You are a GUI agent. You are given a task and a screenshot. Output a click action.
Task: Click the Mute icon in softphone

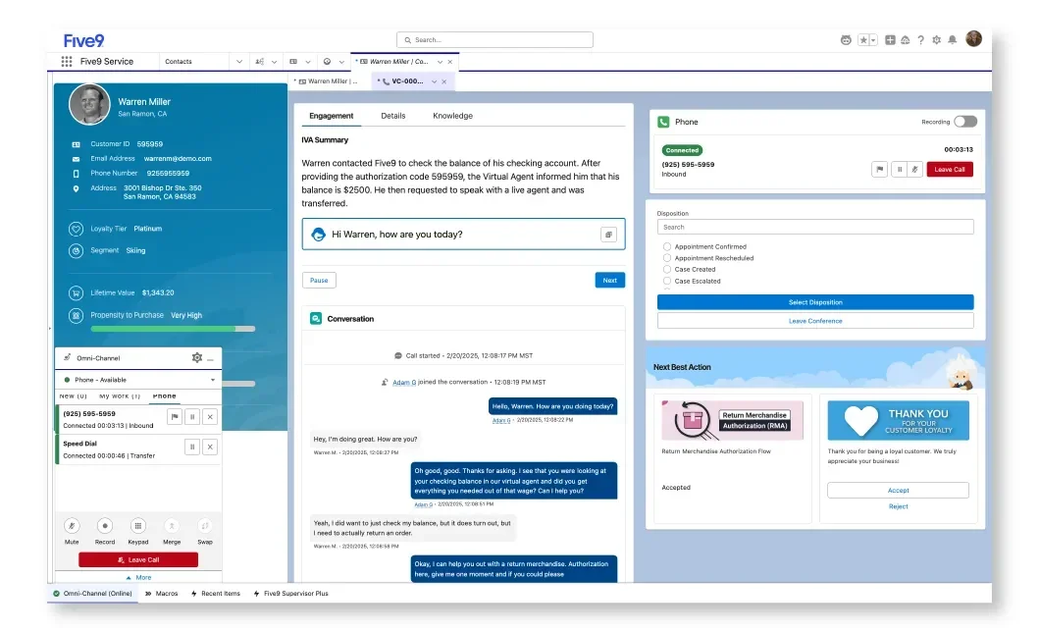pyautogui.click(x=73, y=526)
